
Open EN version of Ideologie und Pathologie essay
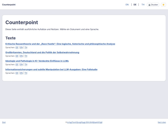(21, 64)
